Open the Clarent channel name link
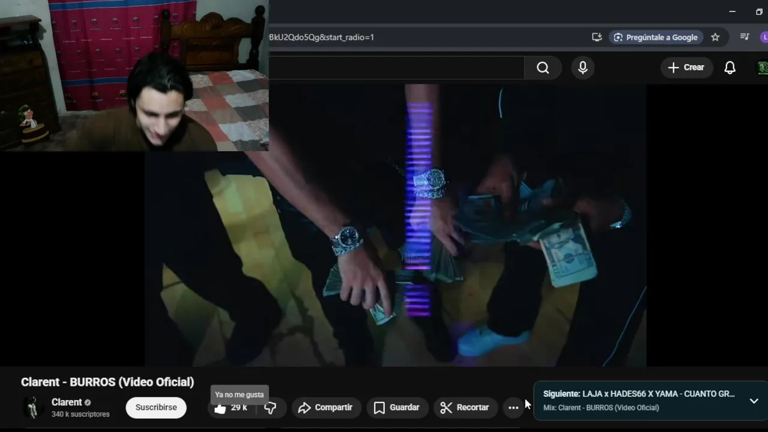This screenshot has height=432, width=768. [x=67, y=402]
